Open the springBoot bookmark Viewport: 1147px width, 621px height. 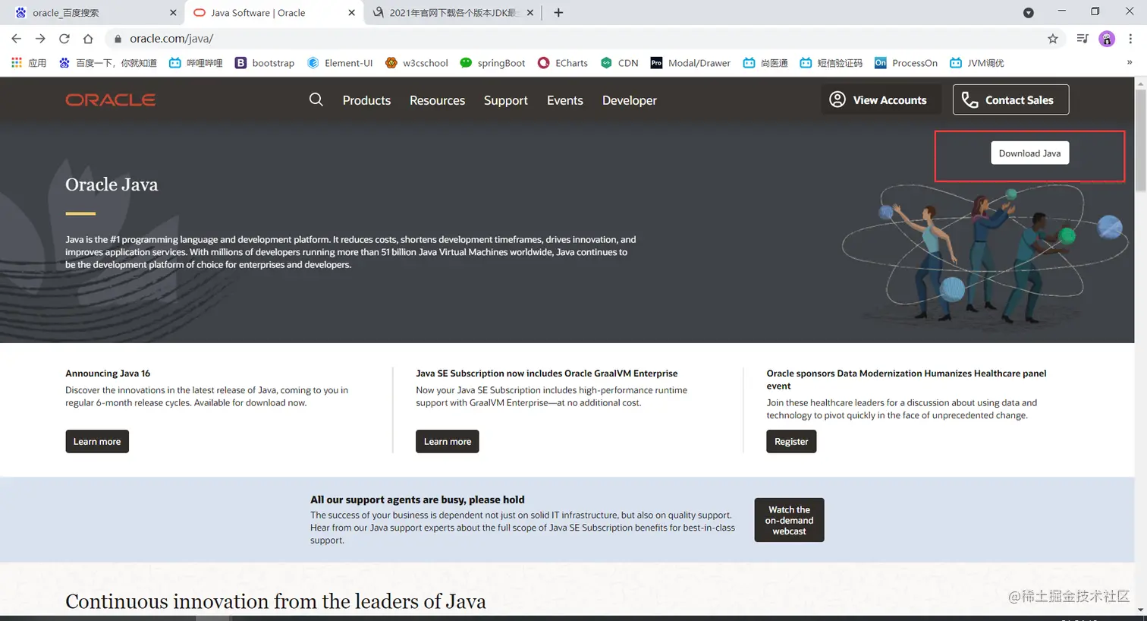492,63
